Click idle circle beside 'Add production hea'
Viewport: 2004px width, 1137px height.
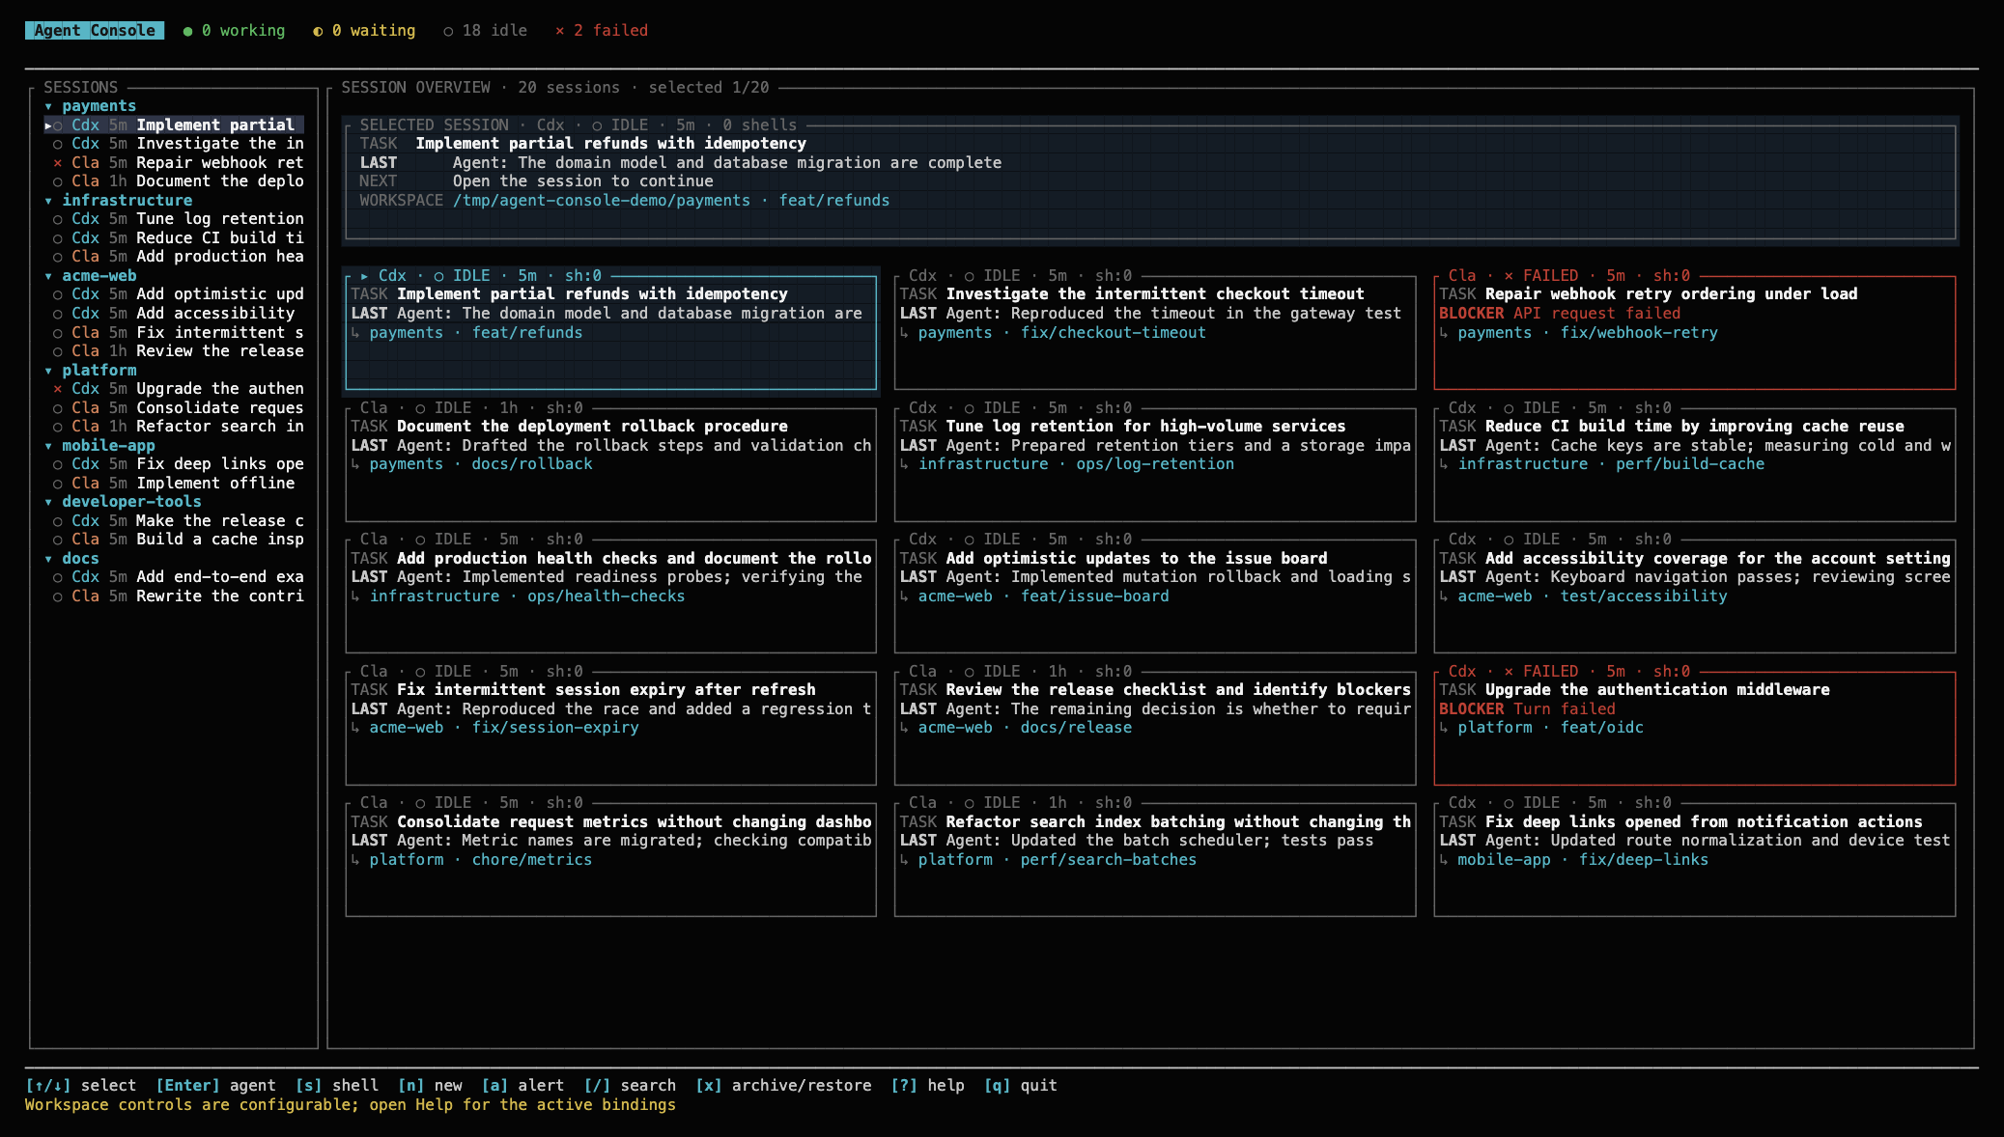[58, 257]
